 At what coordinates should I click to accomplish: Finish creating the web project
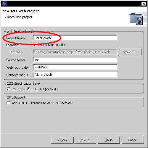[109, 140]
